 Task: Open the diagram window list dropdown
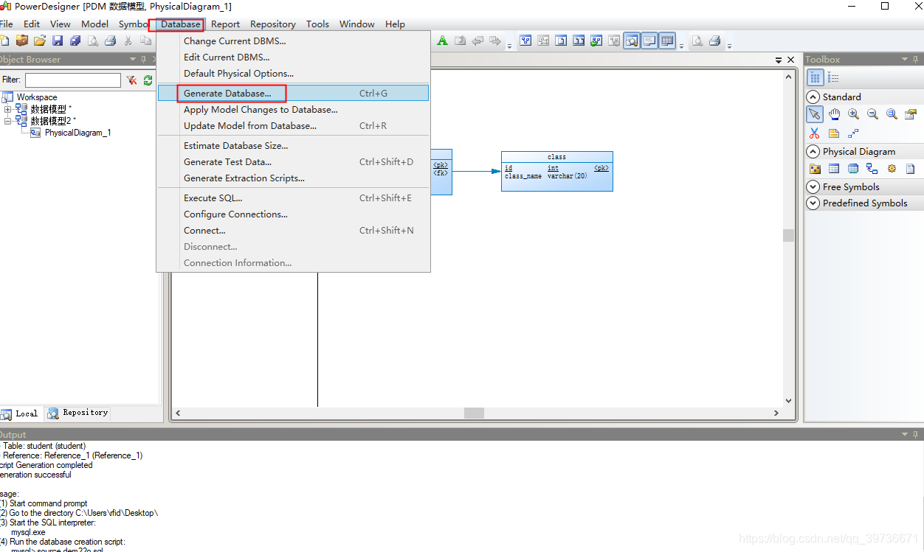[779, 60]
